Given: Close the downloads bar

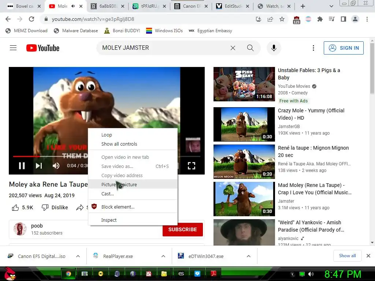Looking at the screenshot, I should (368, 256).
